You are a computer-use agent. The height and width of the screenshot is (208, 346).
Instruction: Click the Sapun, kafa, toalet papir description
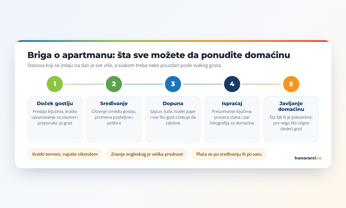pos(173,117)
